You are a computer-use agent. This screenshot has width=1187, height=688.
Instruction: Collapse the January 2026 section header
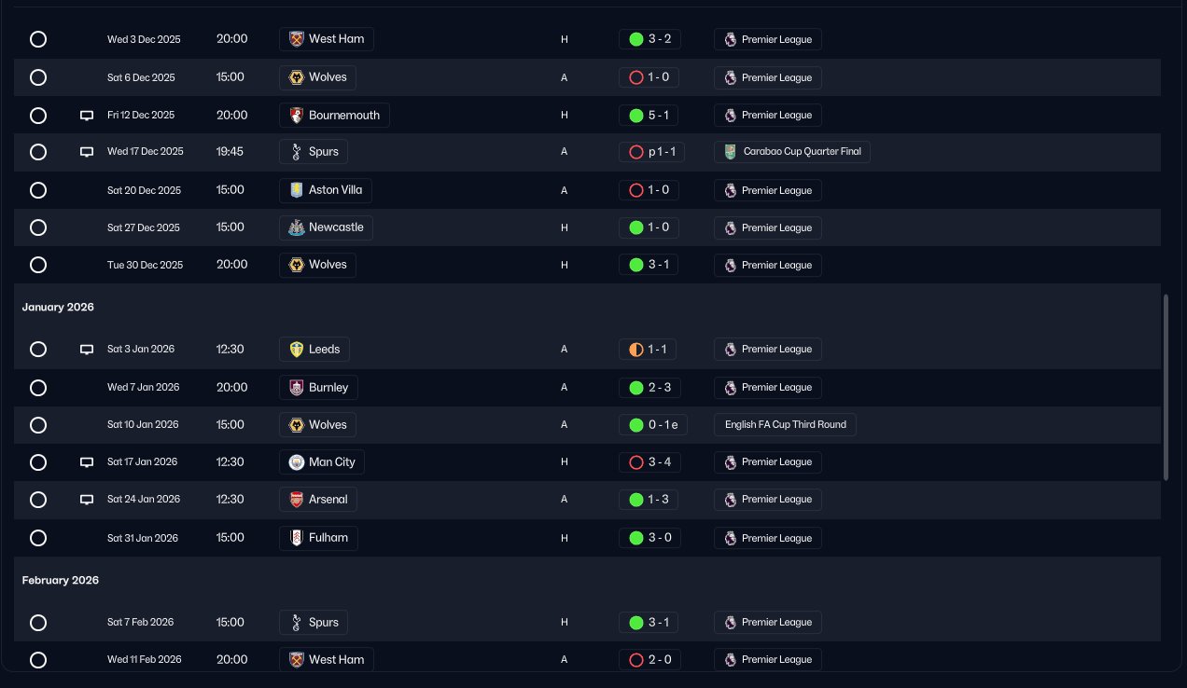[58, 307]
